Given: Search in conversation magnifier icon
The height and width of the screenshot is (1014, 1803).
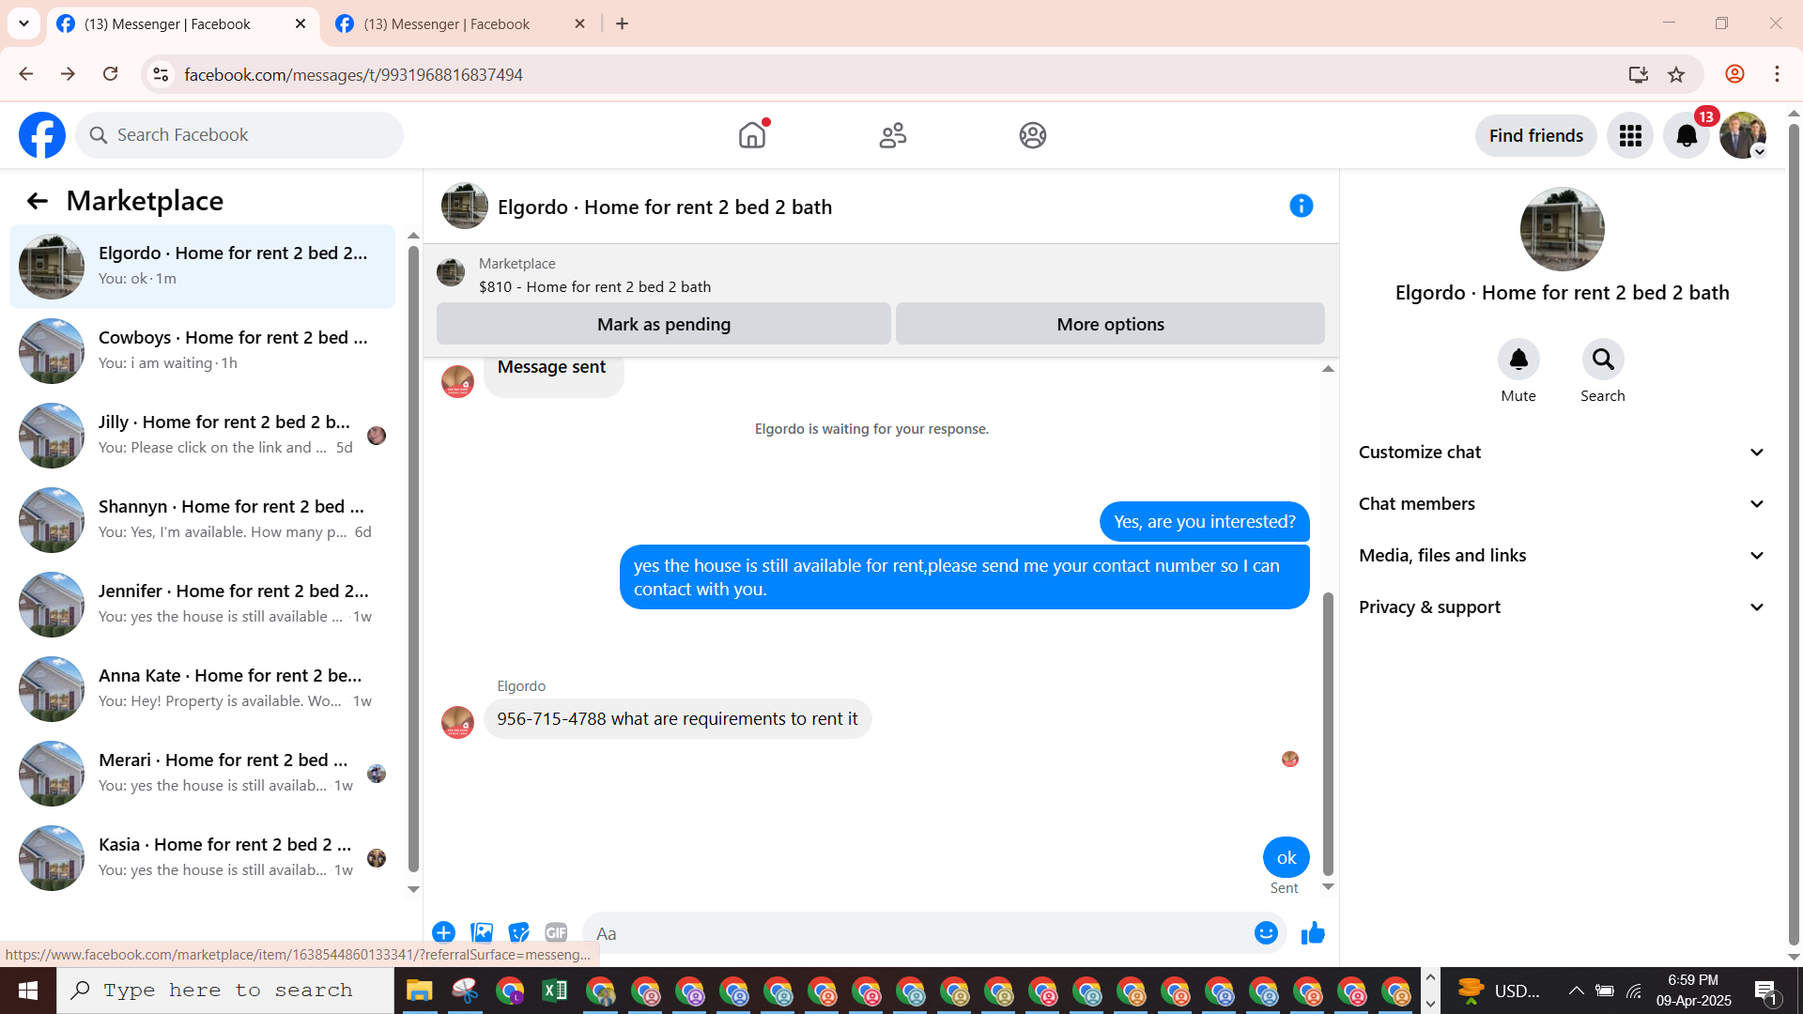Looking at the screenshot, I should pyautogui.click(x=1603, y=360).
